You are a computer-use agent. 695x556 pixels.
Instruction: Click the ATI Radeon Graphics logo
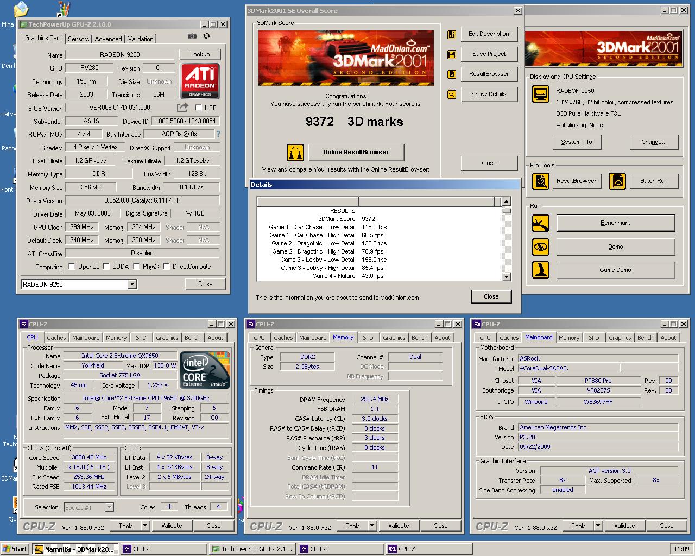coord(200,81)
